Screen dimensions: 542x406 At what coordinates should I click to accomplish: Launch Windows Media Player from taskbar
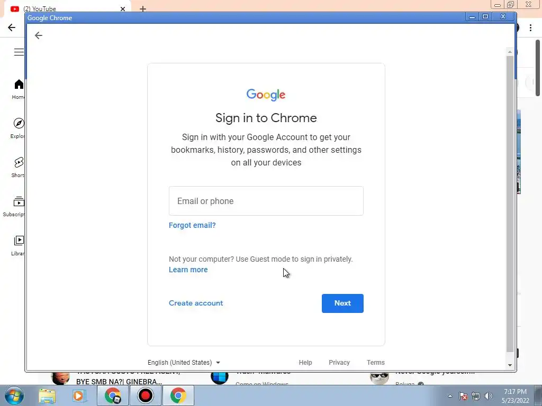[79, 395]
